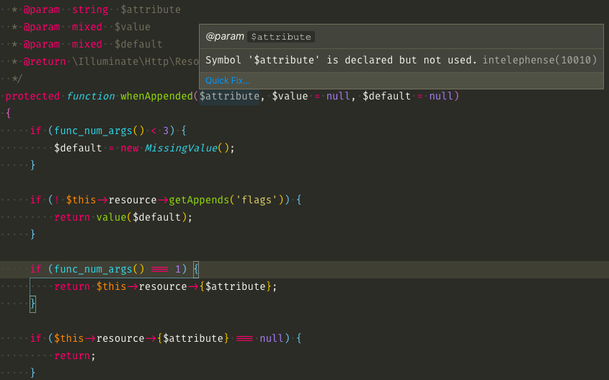
Task: Click the $attribute badge in hover tooltip
Action: [x=281, y=37]
